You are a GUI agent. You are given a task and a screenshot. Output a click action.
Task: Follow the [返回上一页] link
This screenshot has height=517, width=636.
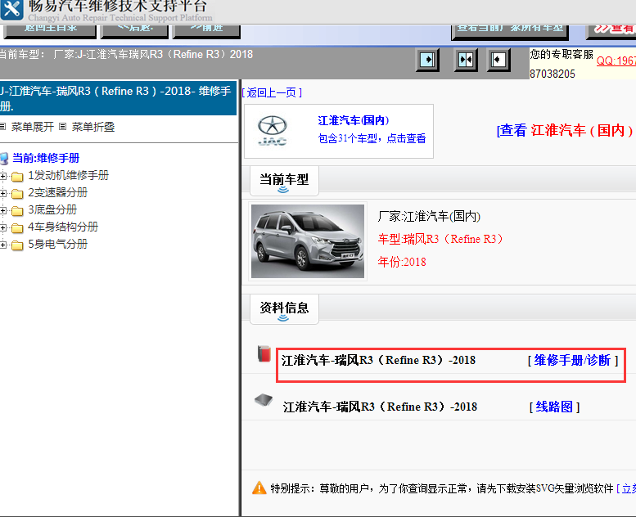click(x=272, y=92)
